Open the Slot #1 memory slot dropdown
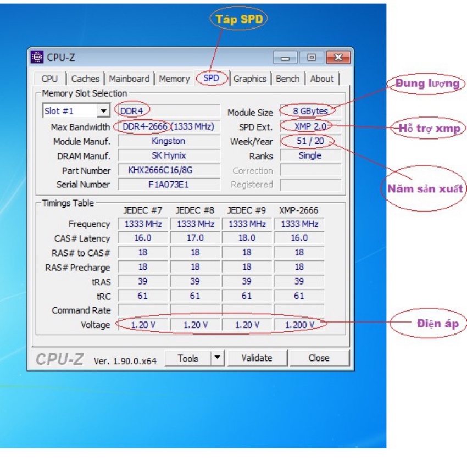The image size is (467, 467). click(76, 111)
